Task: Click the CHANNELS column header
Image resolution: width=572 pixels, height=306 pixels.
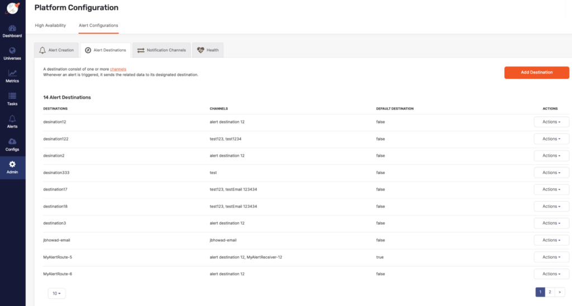Action: point(218,109)
